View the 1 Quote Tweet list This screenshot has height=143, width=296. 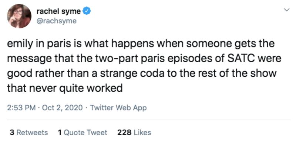(82, 132)
